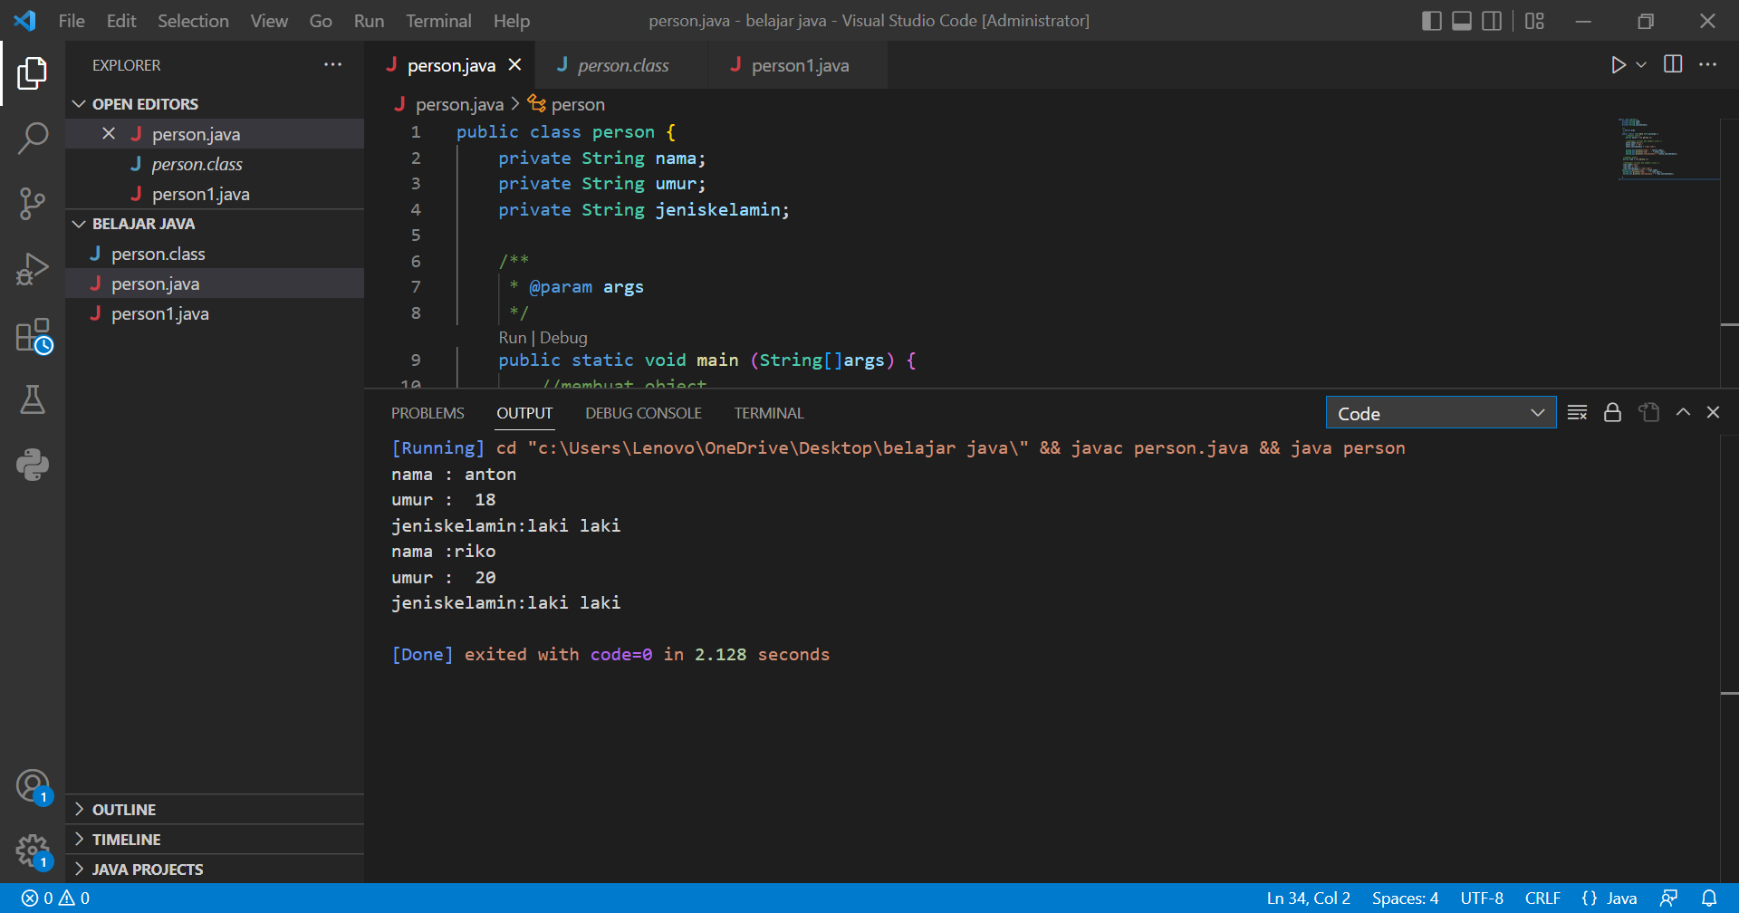This screenshot has width=1739, height=913.
Task: Run the Java file using the play button
Action: click(x=1620, y=64)
